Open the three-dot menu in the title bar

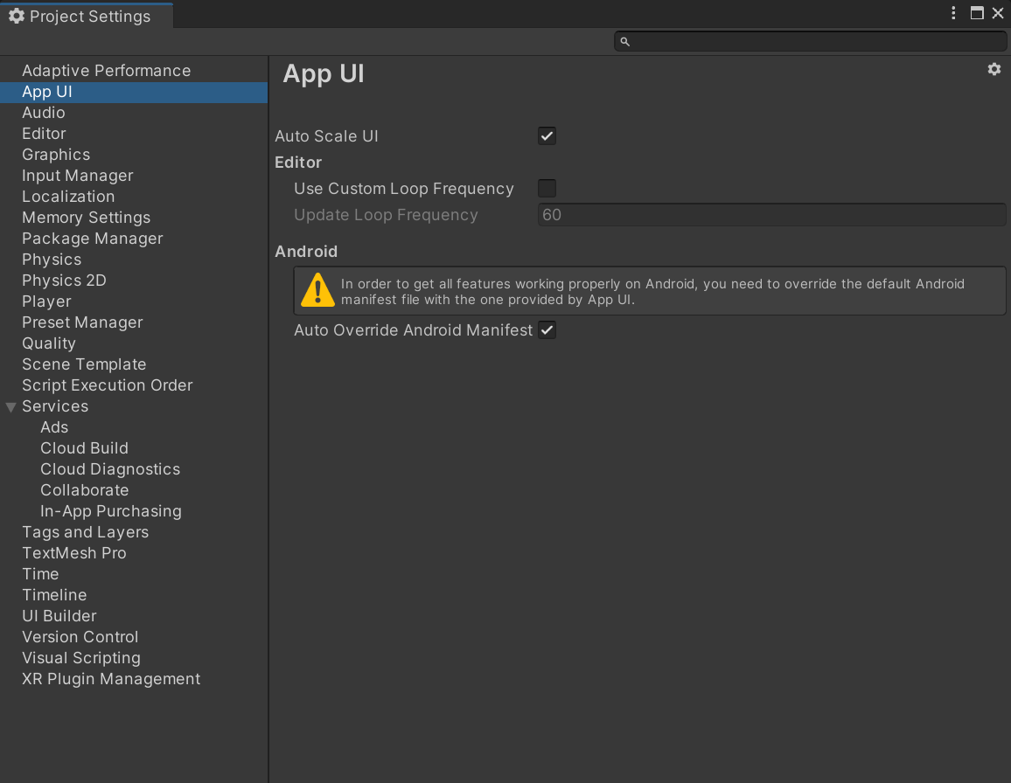pyautogui.click(x=952, y=13)
